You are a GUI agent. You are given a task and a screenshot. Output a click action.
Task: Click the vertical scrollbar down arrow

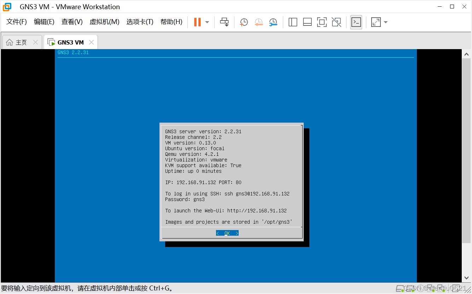pyautogui.click(x=466, y=278)
